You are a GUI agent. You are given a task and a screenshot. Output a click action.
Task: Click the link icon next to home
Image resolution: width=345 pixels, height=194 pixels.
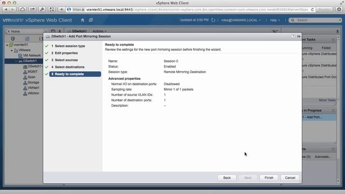pyautogui.click(x=91, y=20)
